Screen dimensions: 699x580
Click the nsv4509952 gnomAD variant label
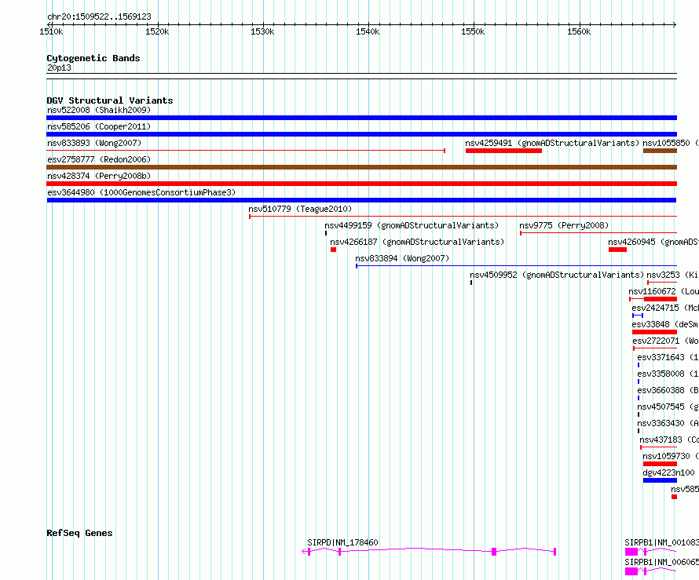(x=557, y=275)
